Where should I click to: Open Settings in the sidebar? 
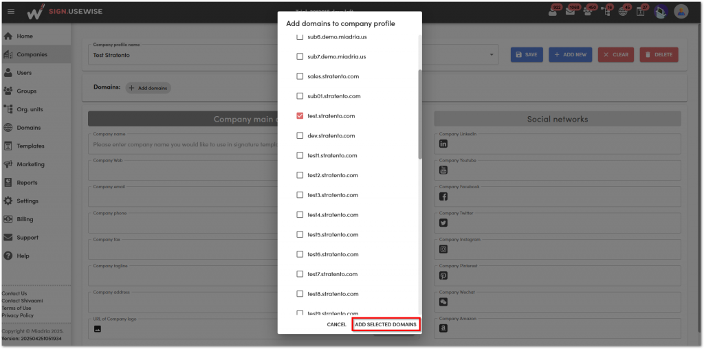tap(36, 201)
